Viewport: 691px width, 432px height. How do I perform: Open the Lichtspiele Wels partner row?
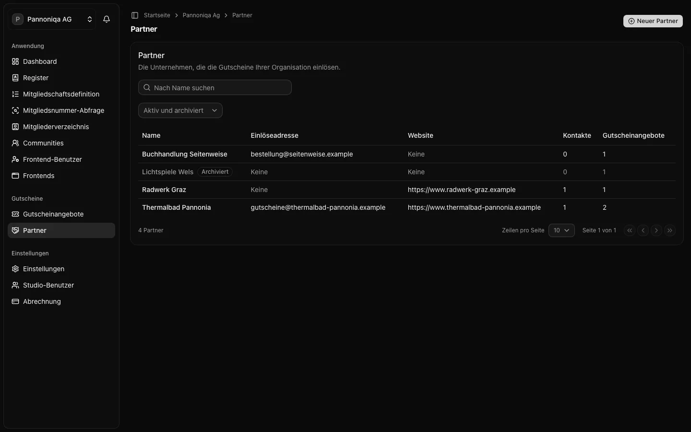(407, 172)
